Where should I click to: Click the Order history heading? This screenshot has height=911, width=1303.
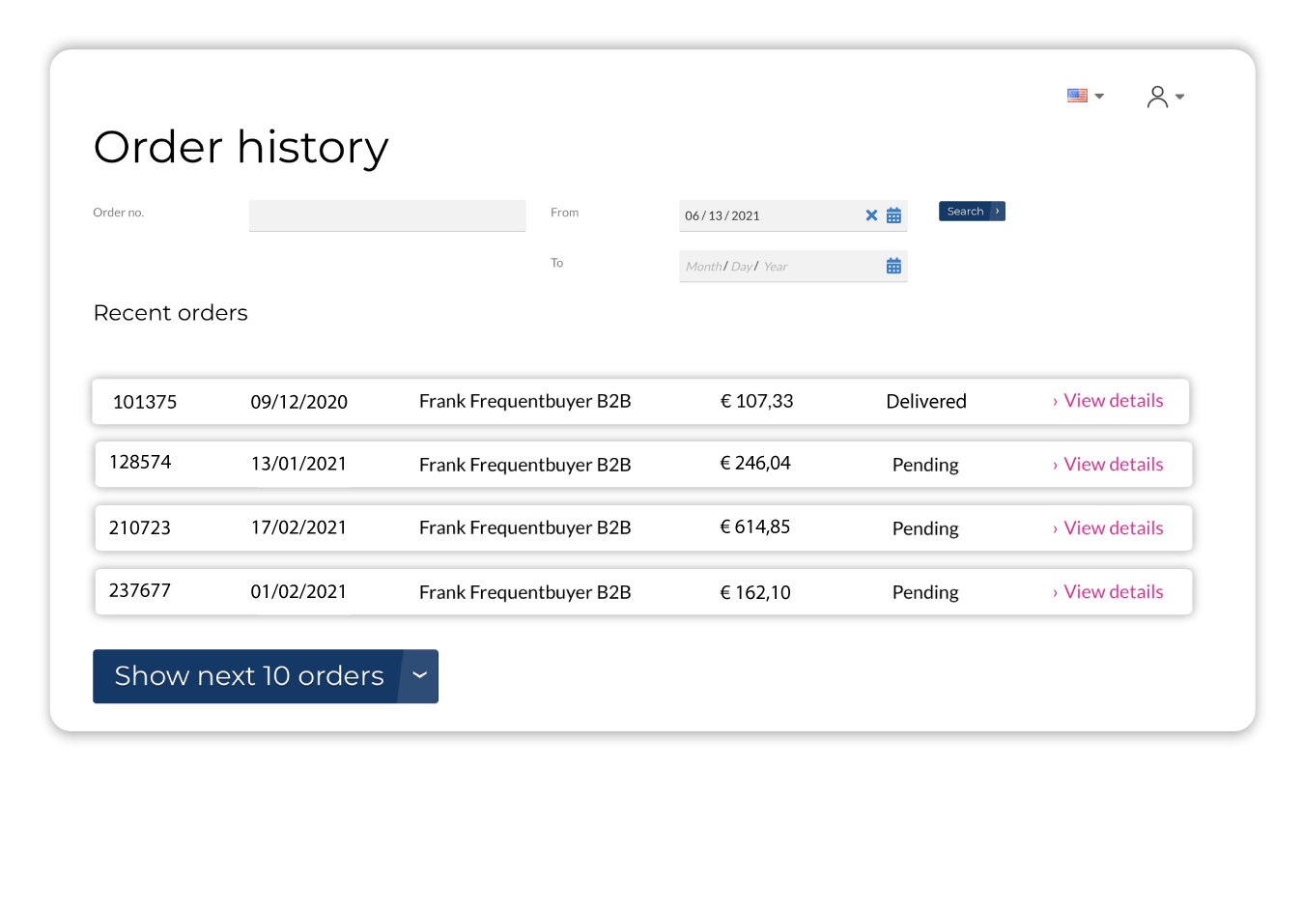coord(241,148)
